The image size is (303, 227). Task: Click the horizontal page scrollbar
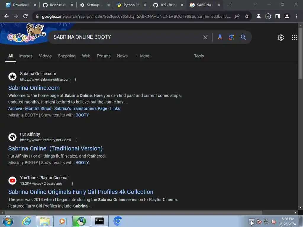pyautogui.click(x=133, y=213)
